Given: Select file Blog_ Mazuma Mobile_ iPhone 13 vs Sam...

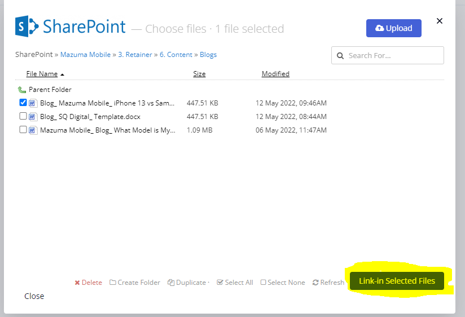Looking at the screenshot, I should pyautogui.click(x=107, y=103).
